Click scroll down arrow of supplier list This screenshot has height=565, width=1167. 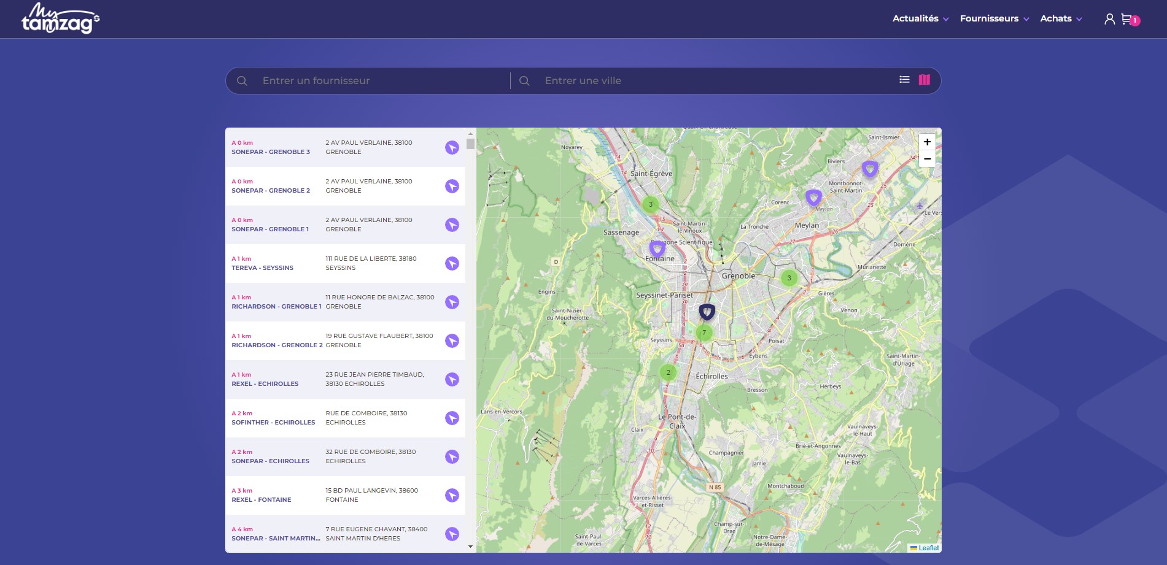pyautogui.click(x=470, y=547)
